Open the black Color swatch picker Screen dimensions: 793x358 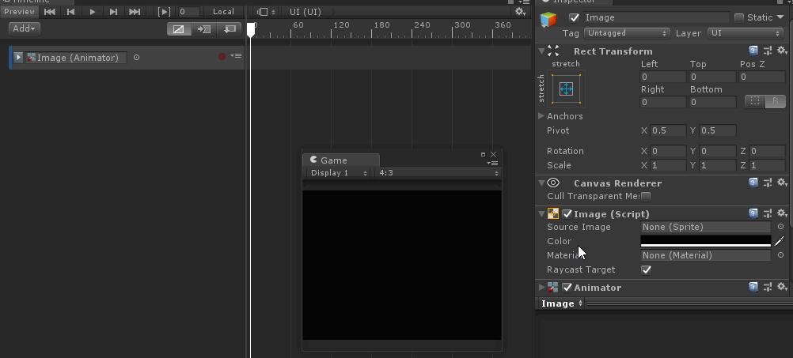(x=705, y=241)
